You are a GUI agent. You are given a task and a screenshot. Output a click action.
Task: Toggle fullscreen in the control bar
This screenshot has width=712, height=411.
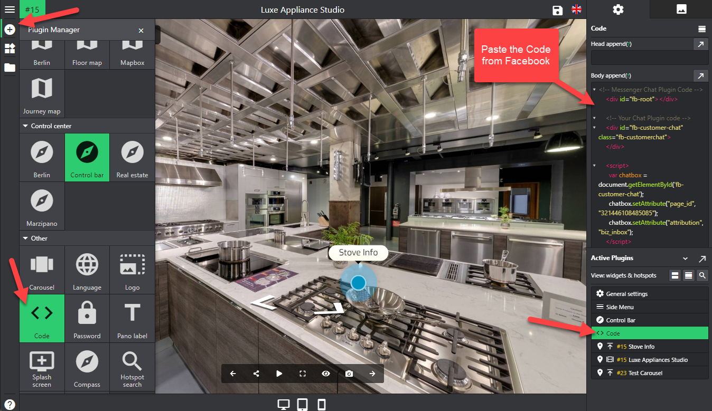point(303,374)
